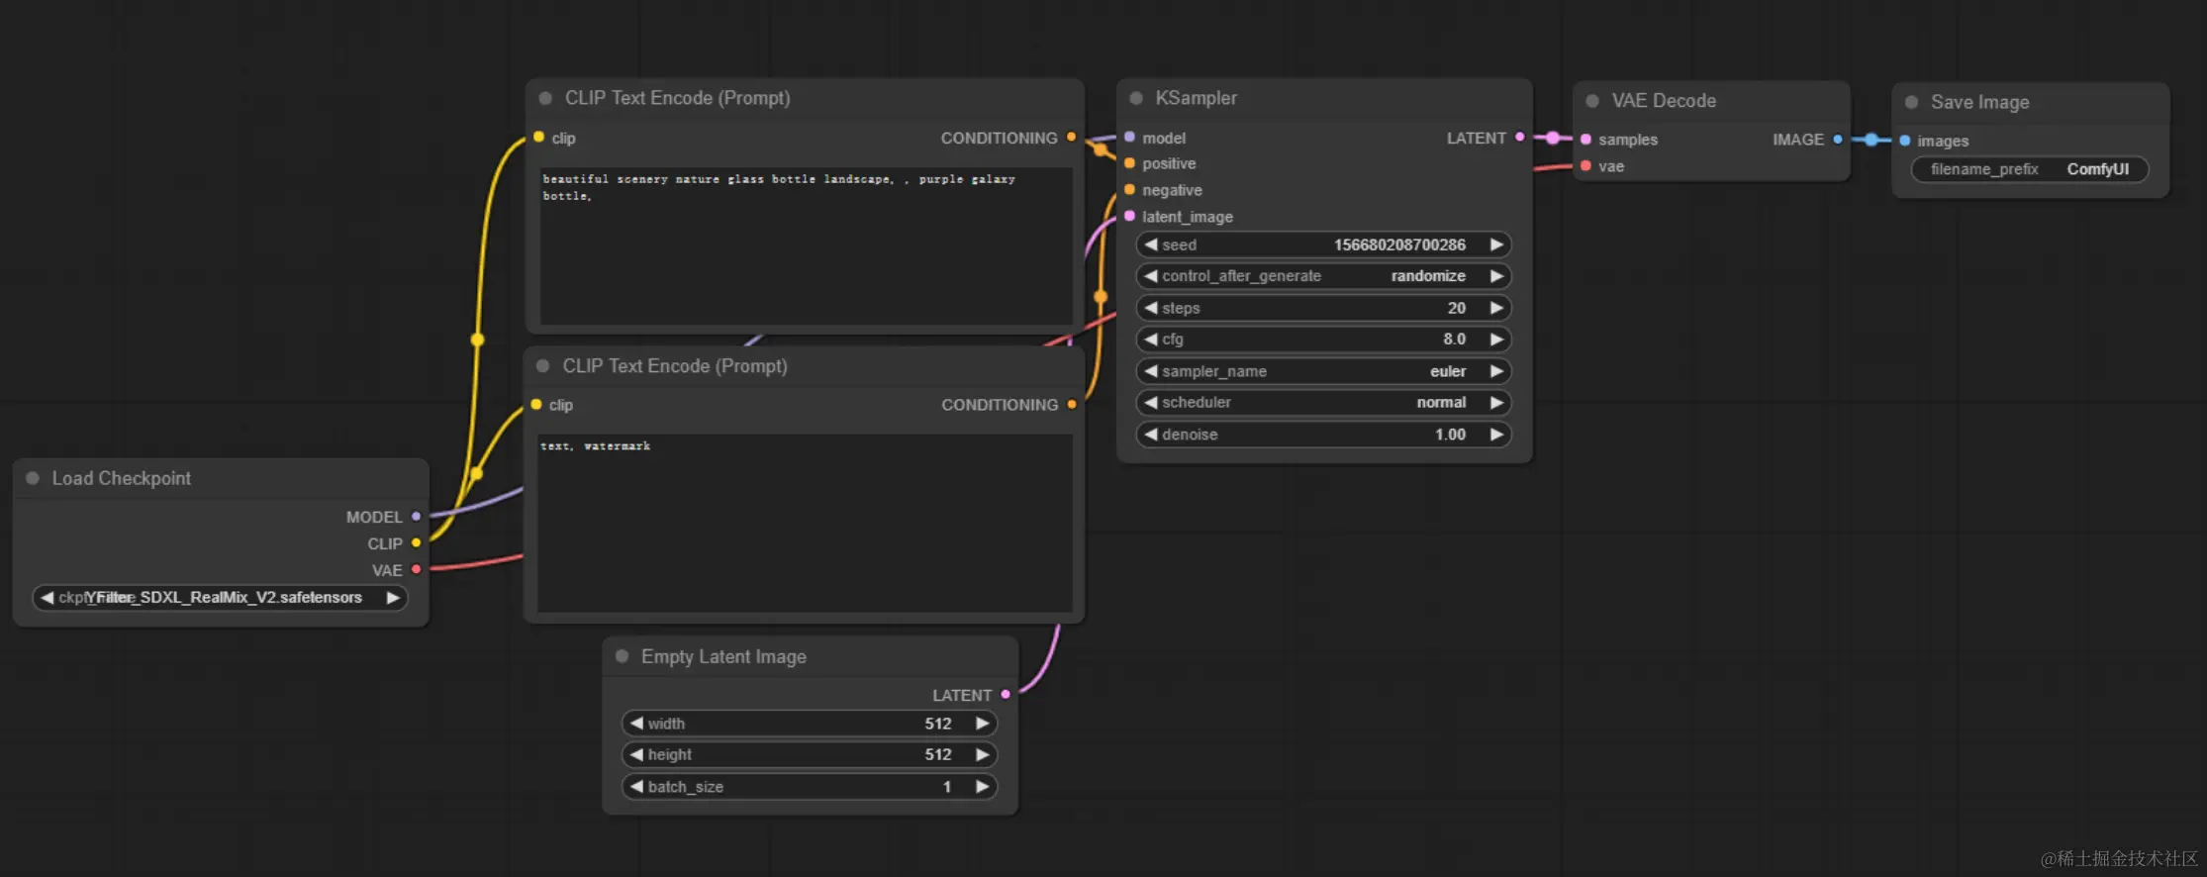
Task: Click KSampler model input socket
Action: point(1129,138)
